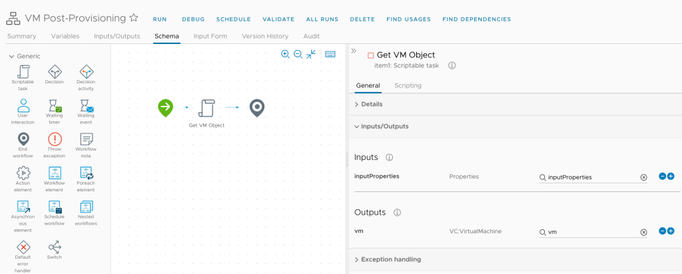Click the vm output binding search field
Screen dimensions: 682x274
[593, 232]
